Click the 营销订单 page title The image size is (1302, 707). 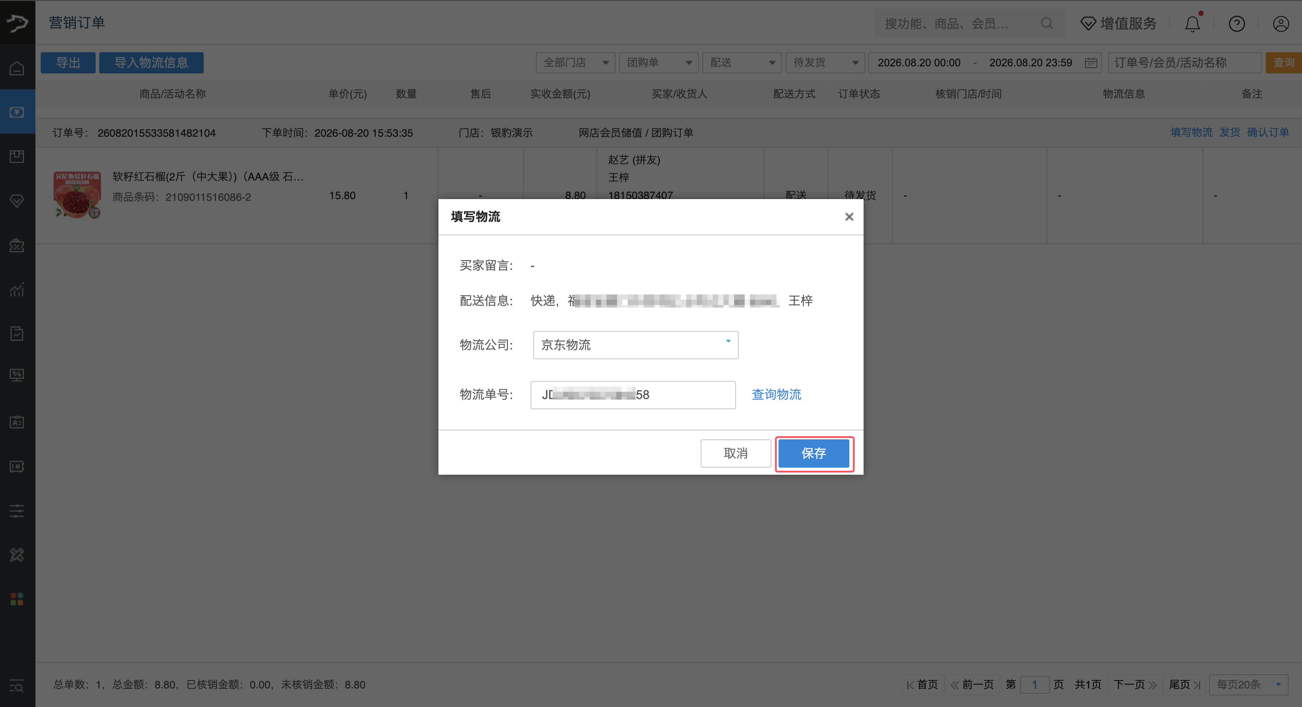tap(77, 23)
